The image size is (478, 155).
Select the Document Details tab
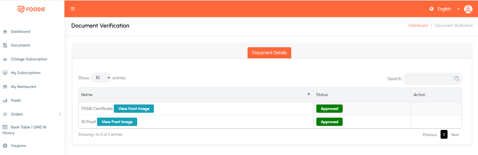tap(269, 53)
